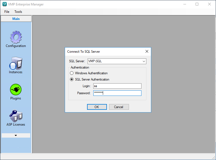Image resolution: width=216 pixels, height=160 pixels.
Task: Select the Instances server icon
Action: click(16, 63)
